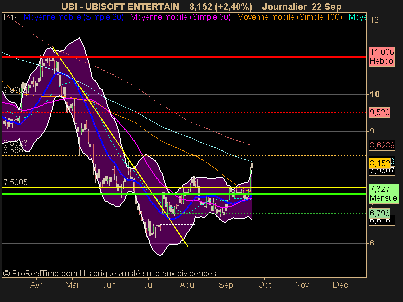Click the "8,6289" price label on the axis
The width and height of the screenshot is (403, 302).
click(382, 145)
